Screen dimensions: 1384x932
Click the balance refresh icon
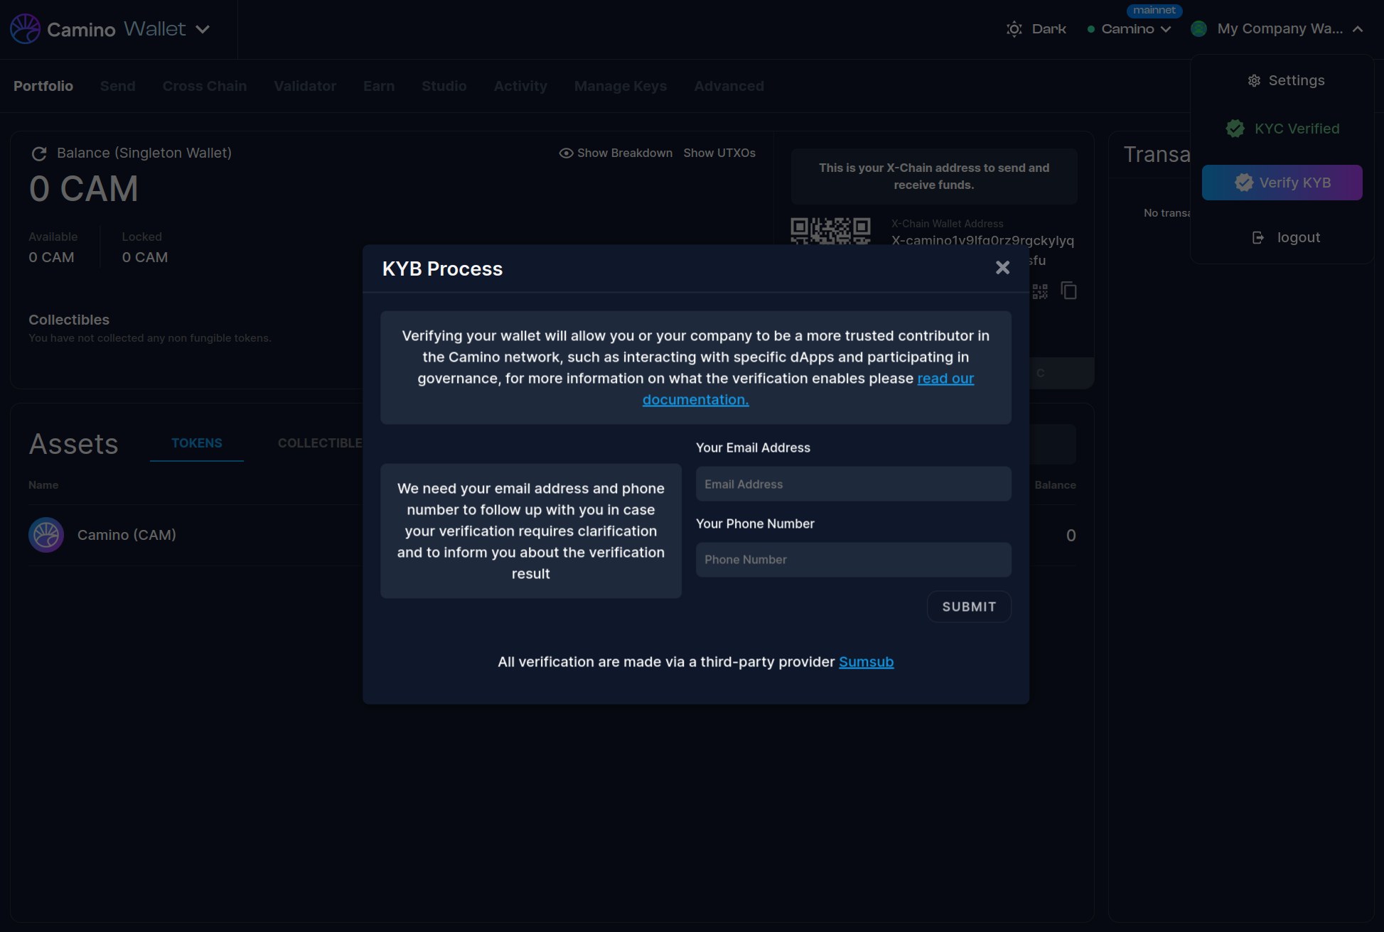tap(39, 153)
